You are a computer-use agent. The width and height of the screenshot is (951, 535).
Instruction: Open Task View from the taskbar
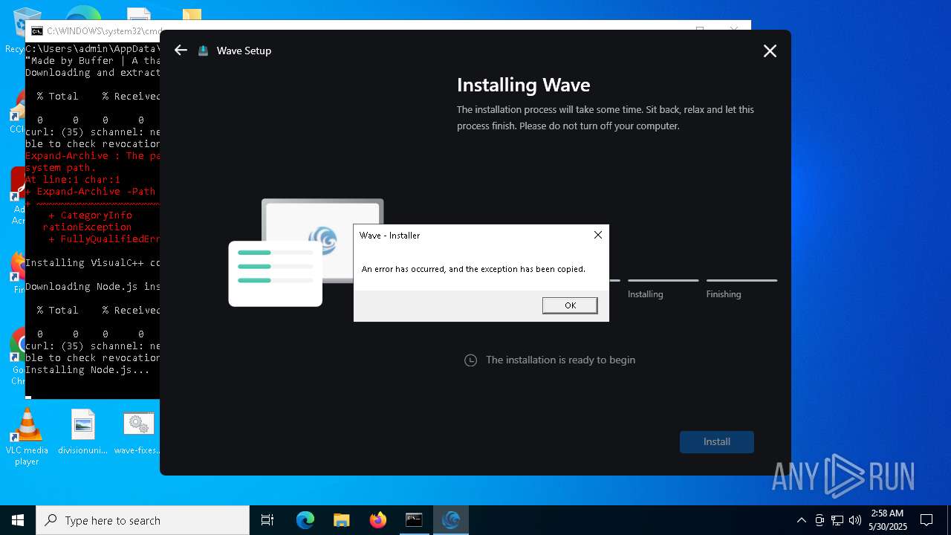click(267, 520)
